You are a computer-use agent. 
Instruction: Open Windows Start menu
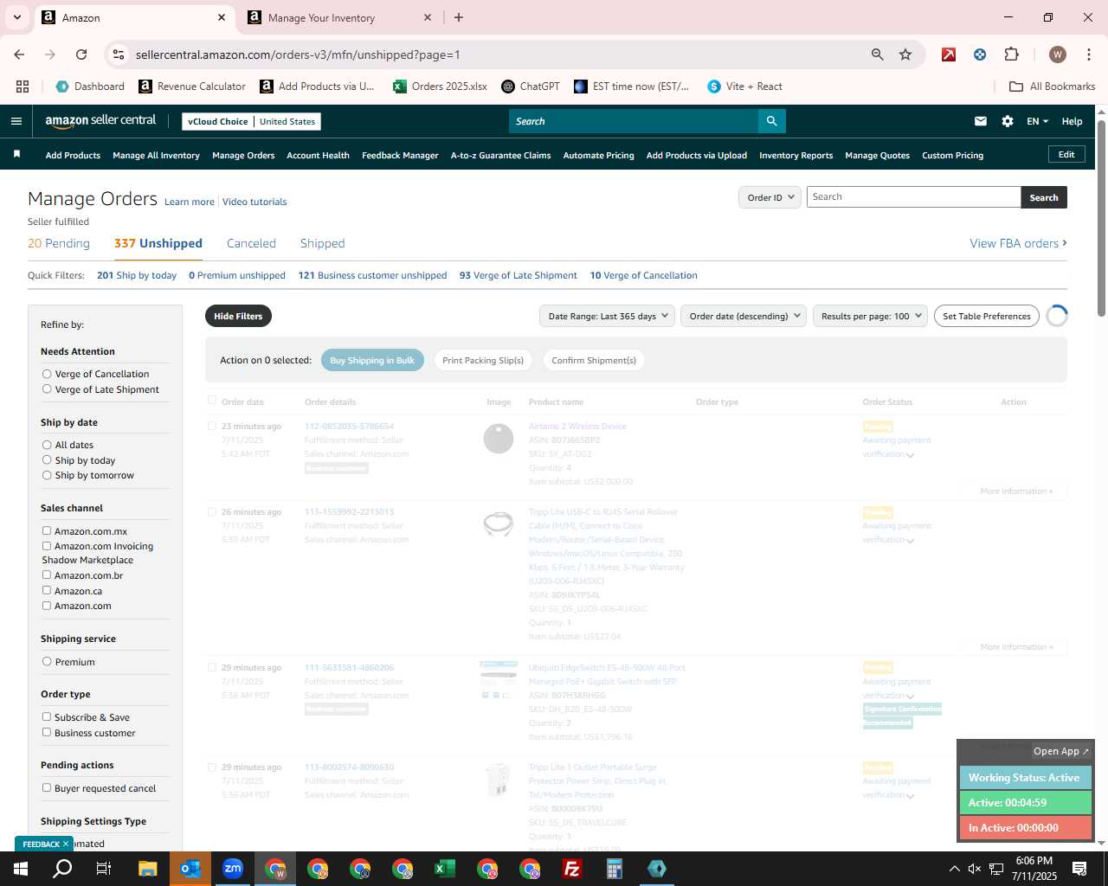click(21, 869)
